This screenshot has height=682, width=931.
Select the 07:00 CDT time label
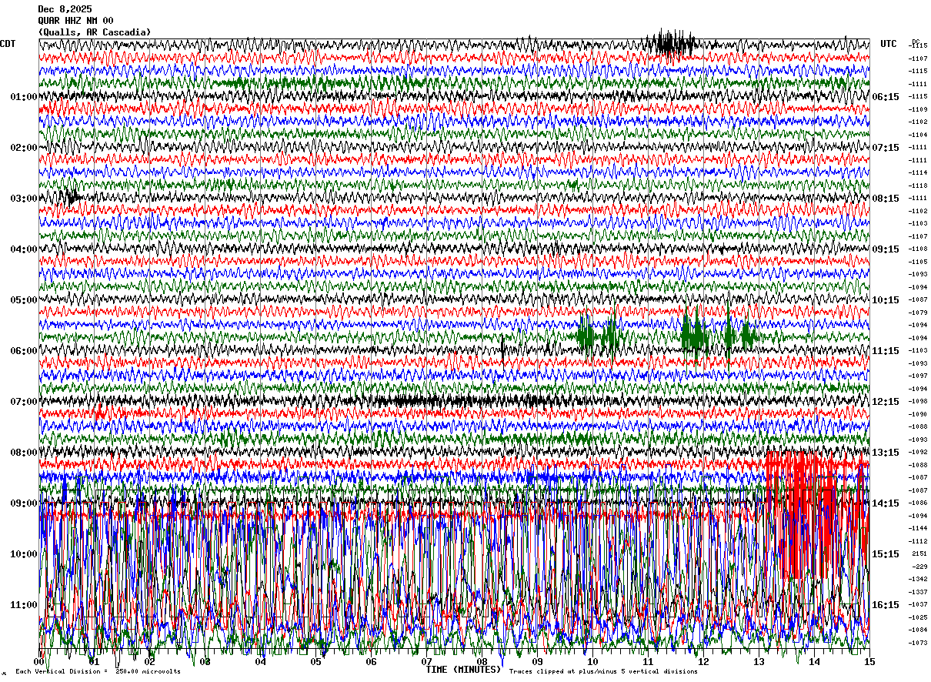24,402
